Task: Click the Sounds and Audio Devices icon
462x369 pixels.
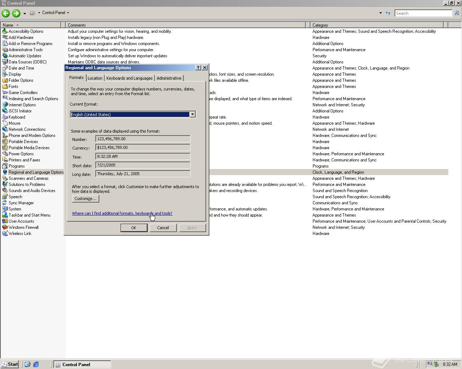Action: 5,191
